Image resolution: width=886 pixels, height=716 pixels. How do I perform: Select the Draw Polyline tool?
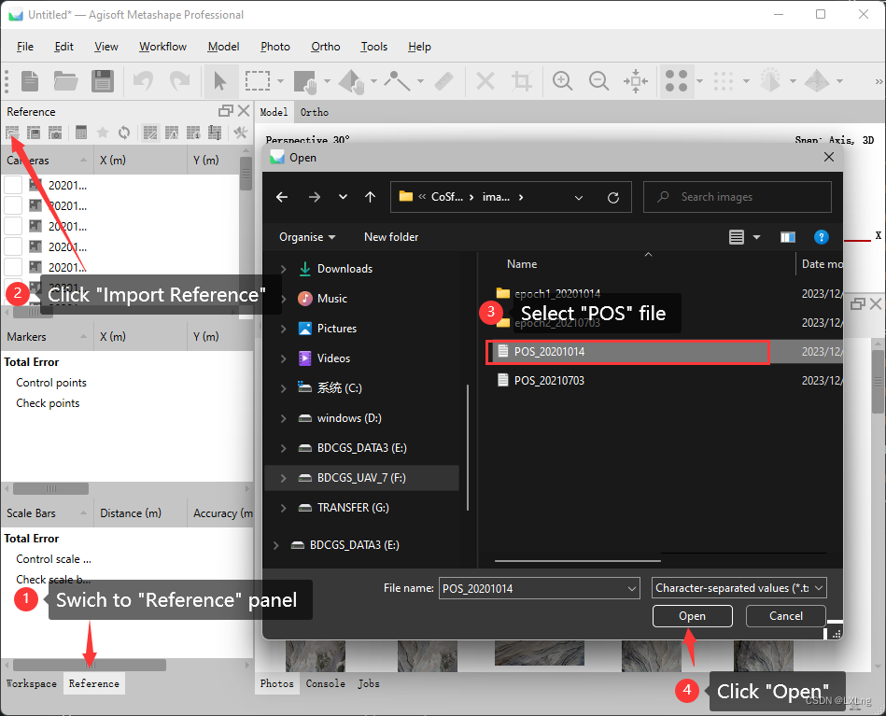(397, 81)
